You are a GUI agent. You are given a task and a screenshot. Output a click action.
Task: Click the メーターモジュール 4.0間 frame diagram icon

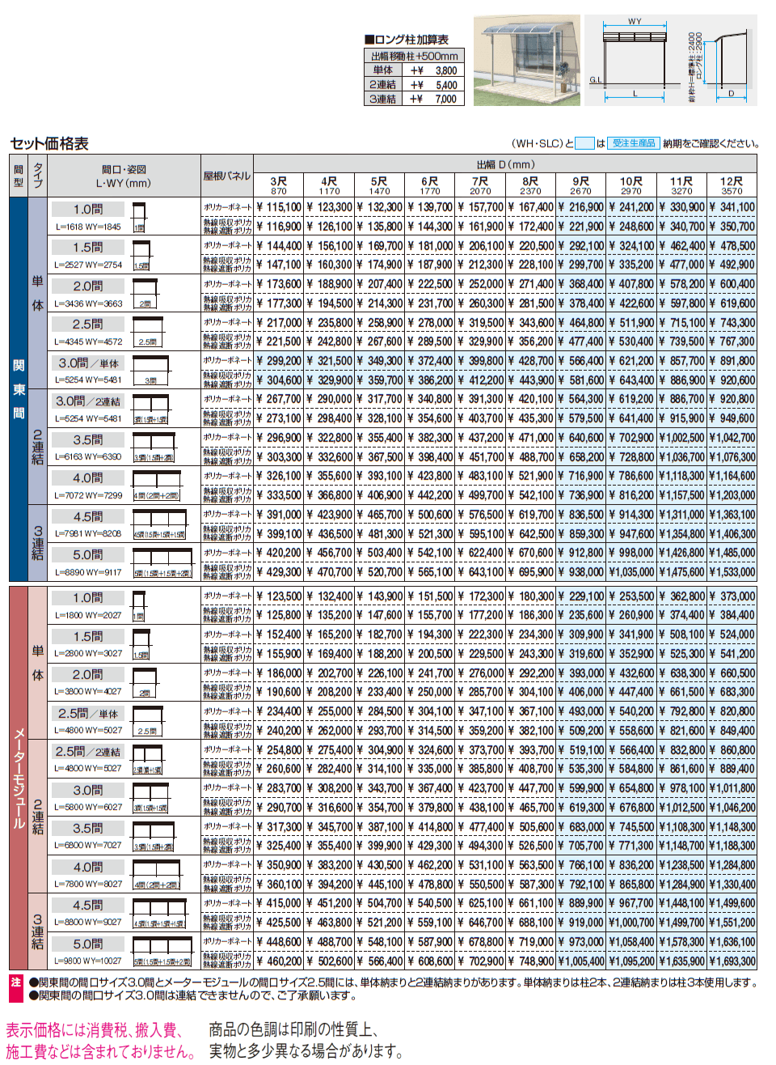click(x=156, y=875)
